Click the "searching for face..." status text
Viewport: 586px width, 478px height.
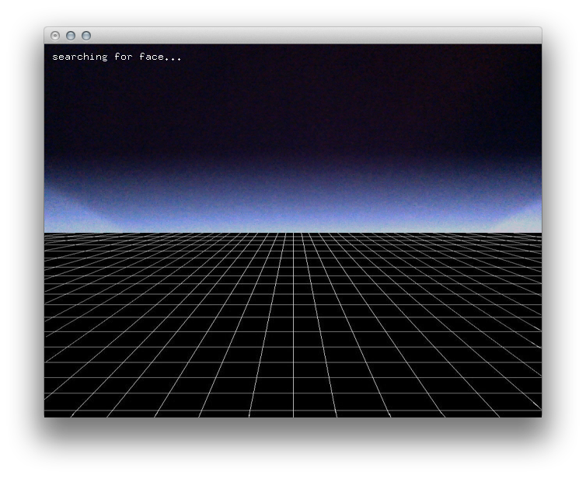(x=117, y=57)
